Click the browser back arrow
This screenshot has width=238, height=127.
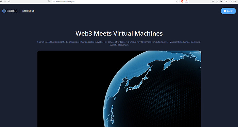pyautogui.click(x=1, y=1)
